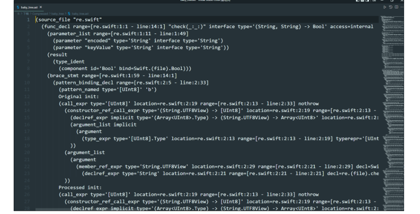420x214 pixels.
Task: Toggle the bottom panel layout button
Action: click(x=362, y=1)
